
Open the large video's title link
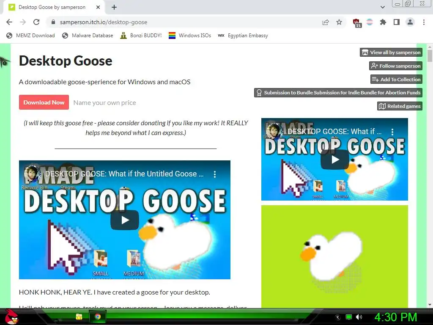click(x=124, y=174)
